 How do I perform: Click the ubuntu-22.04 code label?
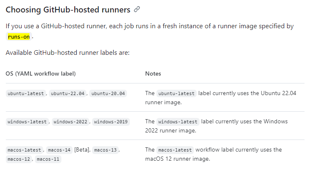point(68,93)
